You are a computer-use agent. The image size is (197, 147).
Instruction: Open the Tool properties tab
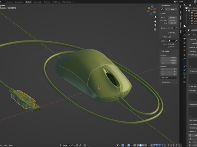[x=185, y=31]
